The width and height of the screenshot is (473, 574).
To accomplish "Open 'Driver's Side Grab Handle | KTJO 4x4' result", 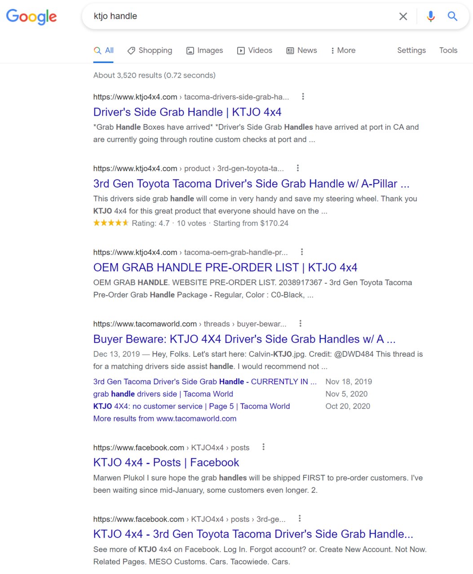I will [x=187, y=112].
